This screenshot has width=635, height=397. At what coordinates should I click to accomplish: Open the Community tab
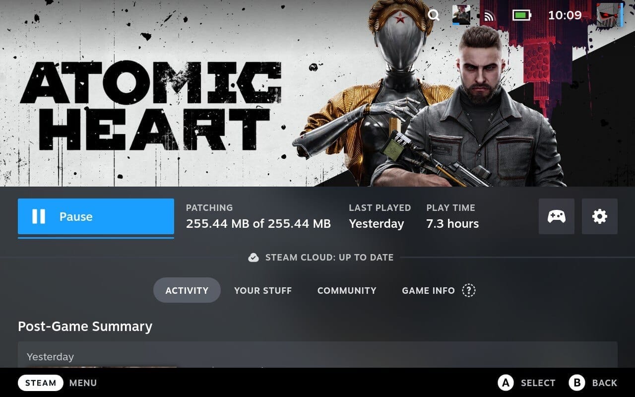pyautogui.click(x=347, y=290)
